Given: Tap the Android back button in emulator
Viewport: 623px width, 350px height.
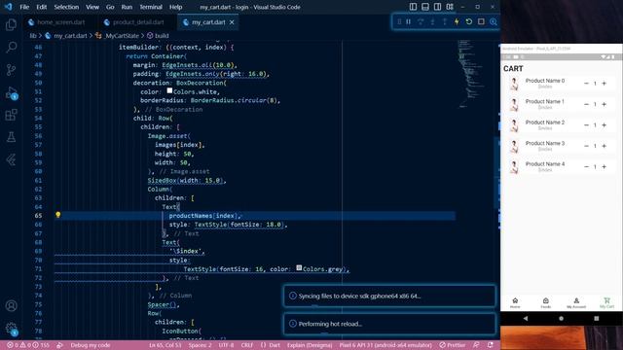Looking at the screenshot, I should [526, 318].
